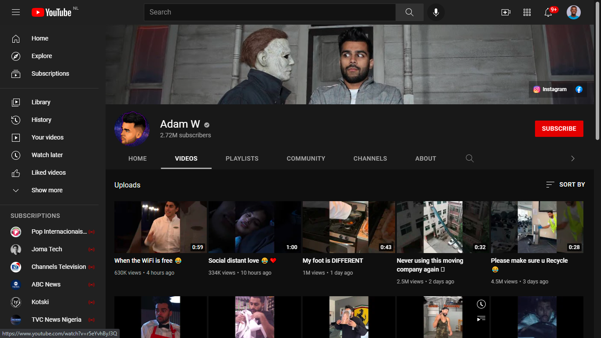Open the Channels tab
Image resolution: width=601 pixels, height=338 pixels.
[370, 158]
